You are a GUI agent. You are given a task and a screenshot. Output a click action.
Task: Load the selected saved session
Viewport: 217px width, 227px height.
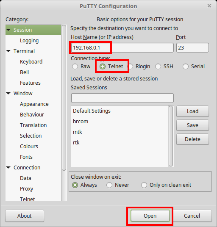coord(192,111)
